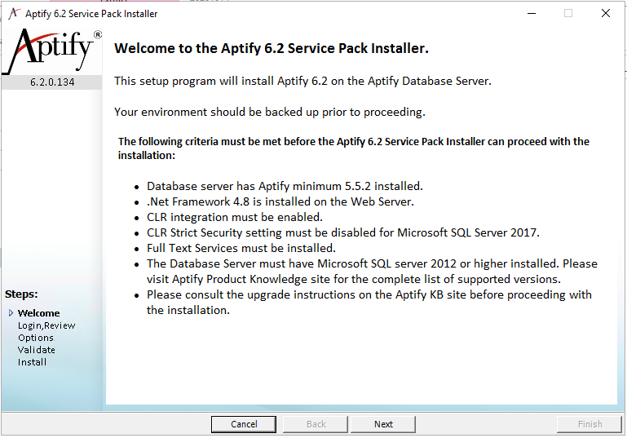Click the Next button
This screenshot has width=627, height=438.
[x=383, y=424]
